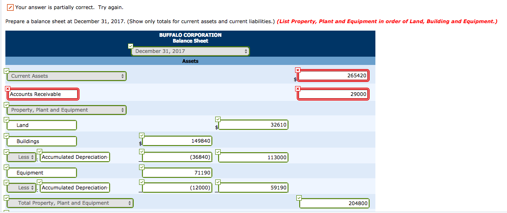
Task: Click green checkmark beside the date dropdown
Action: click(x=131, y=45)
